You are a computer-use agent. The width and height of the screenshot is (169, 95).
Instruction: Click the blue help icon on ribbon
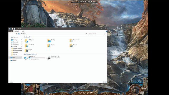click(106, 31)
